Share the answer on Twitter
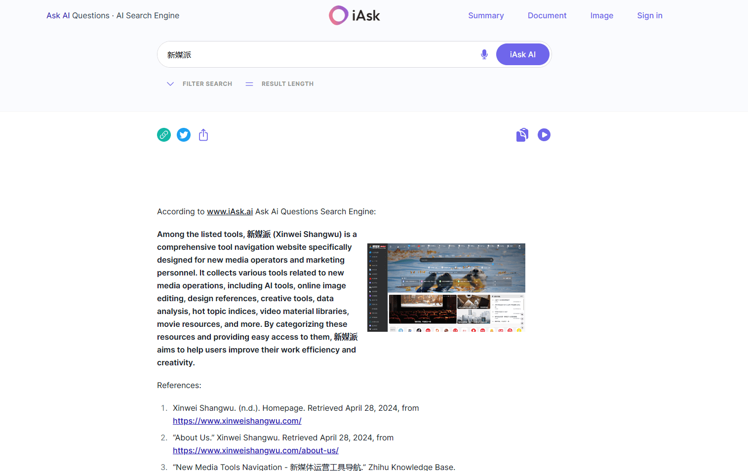The image size is (748, 471). (x=183, y=134)
